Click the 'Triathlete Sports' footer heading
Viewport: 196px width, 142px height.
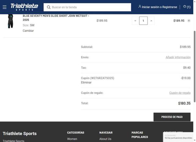tap(20, 133)
